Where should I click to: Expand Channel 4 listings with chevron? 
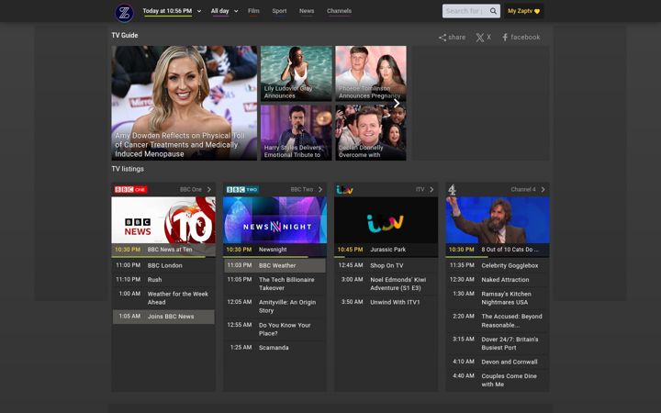(x=543, y=190)
